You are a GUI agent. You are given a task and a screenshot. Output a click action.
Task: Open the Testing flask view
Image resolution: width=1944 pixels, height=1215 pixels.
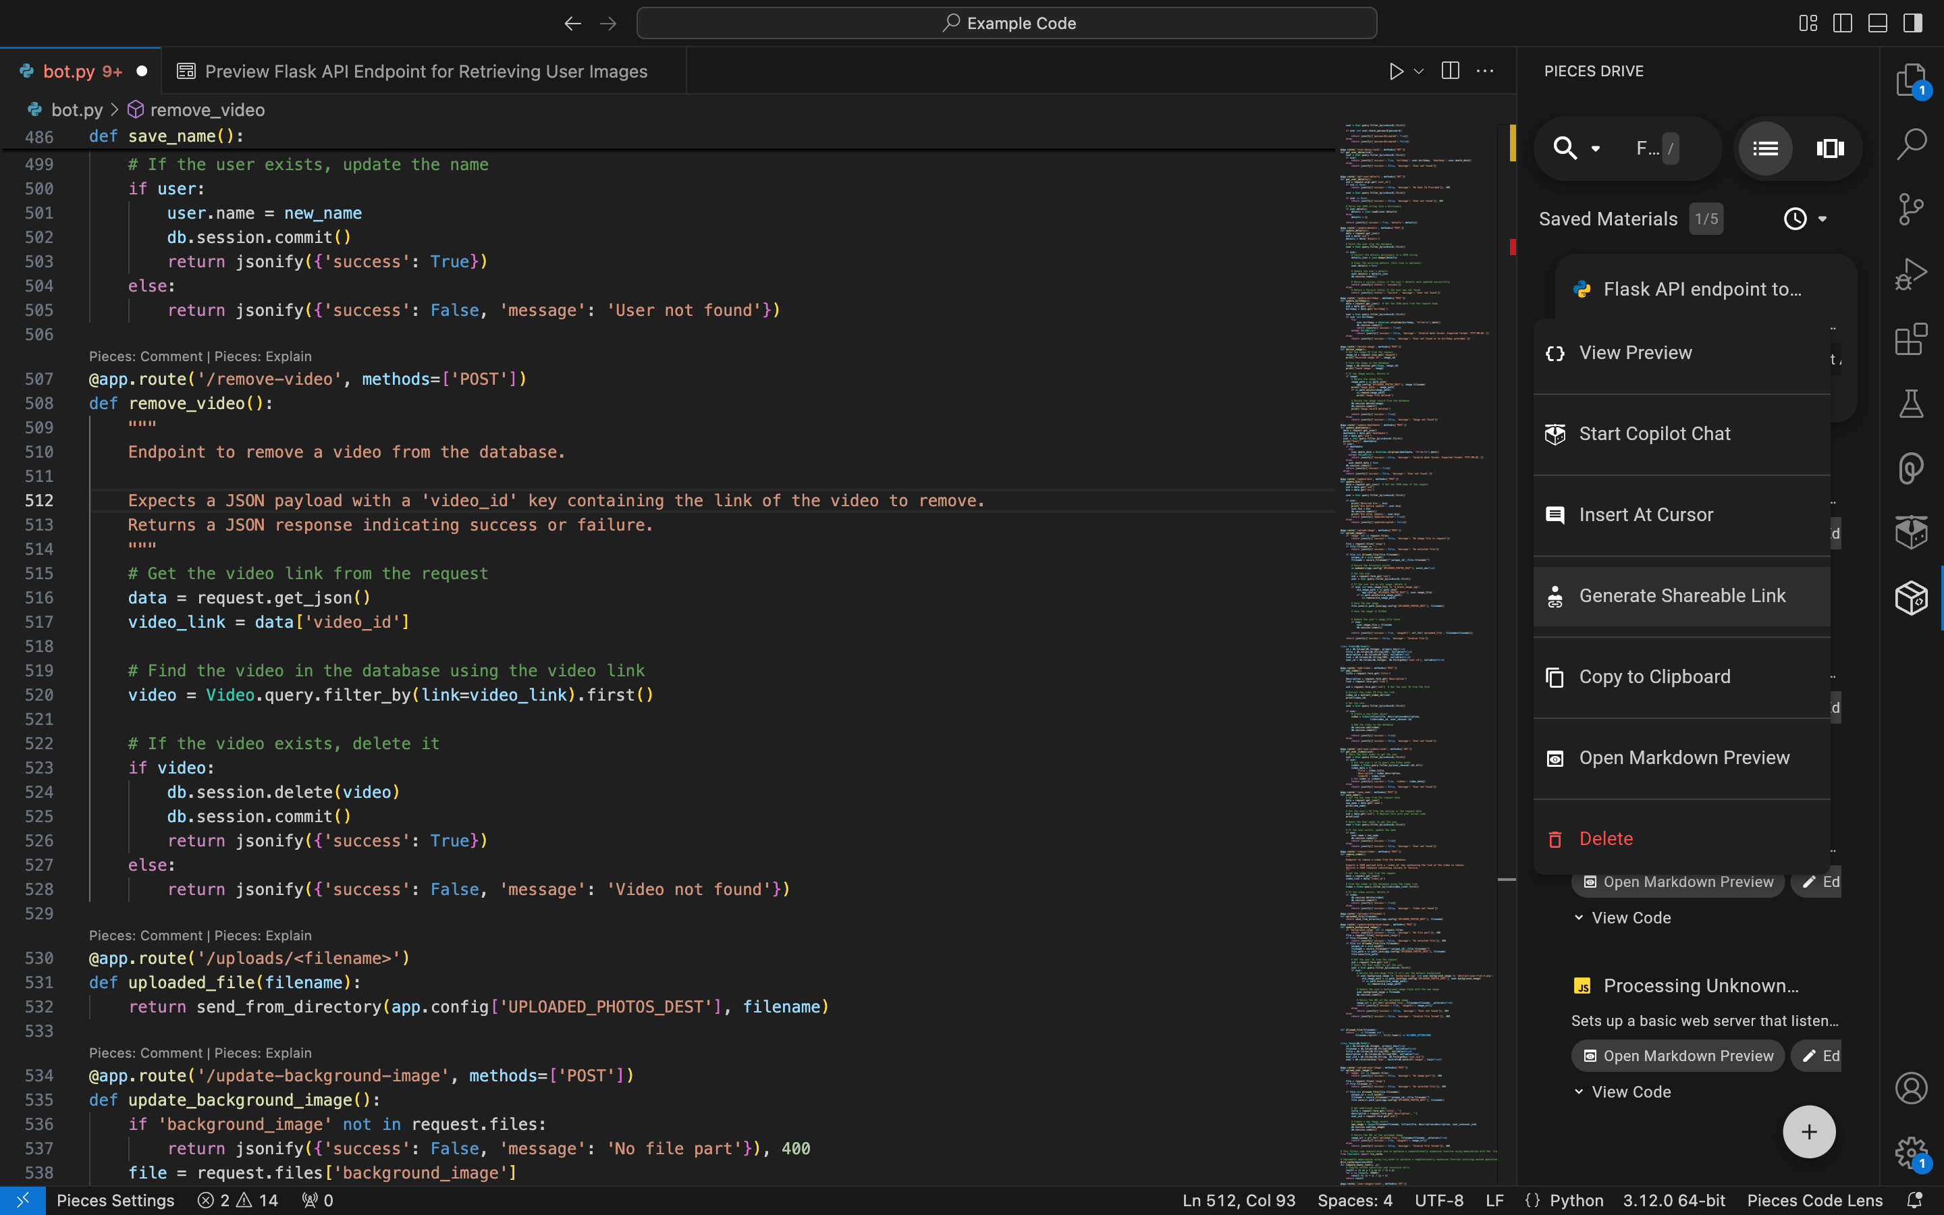[x=1911, y=404]
